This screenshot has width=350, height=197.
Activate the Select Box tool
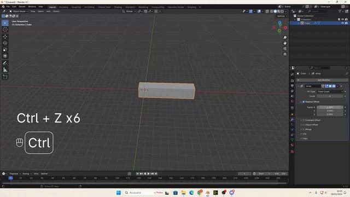pos(5,23)
